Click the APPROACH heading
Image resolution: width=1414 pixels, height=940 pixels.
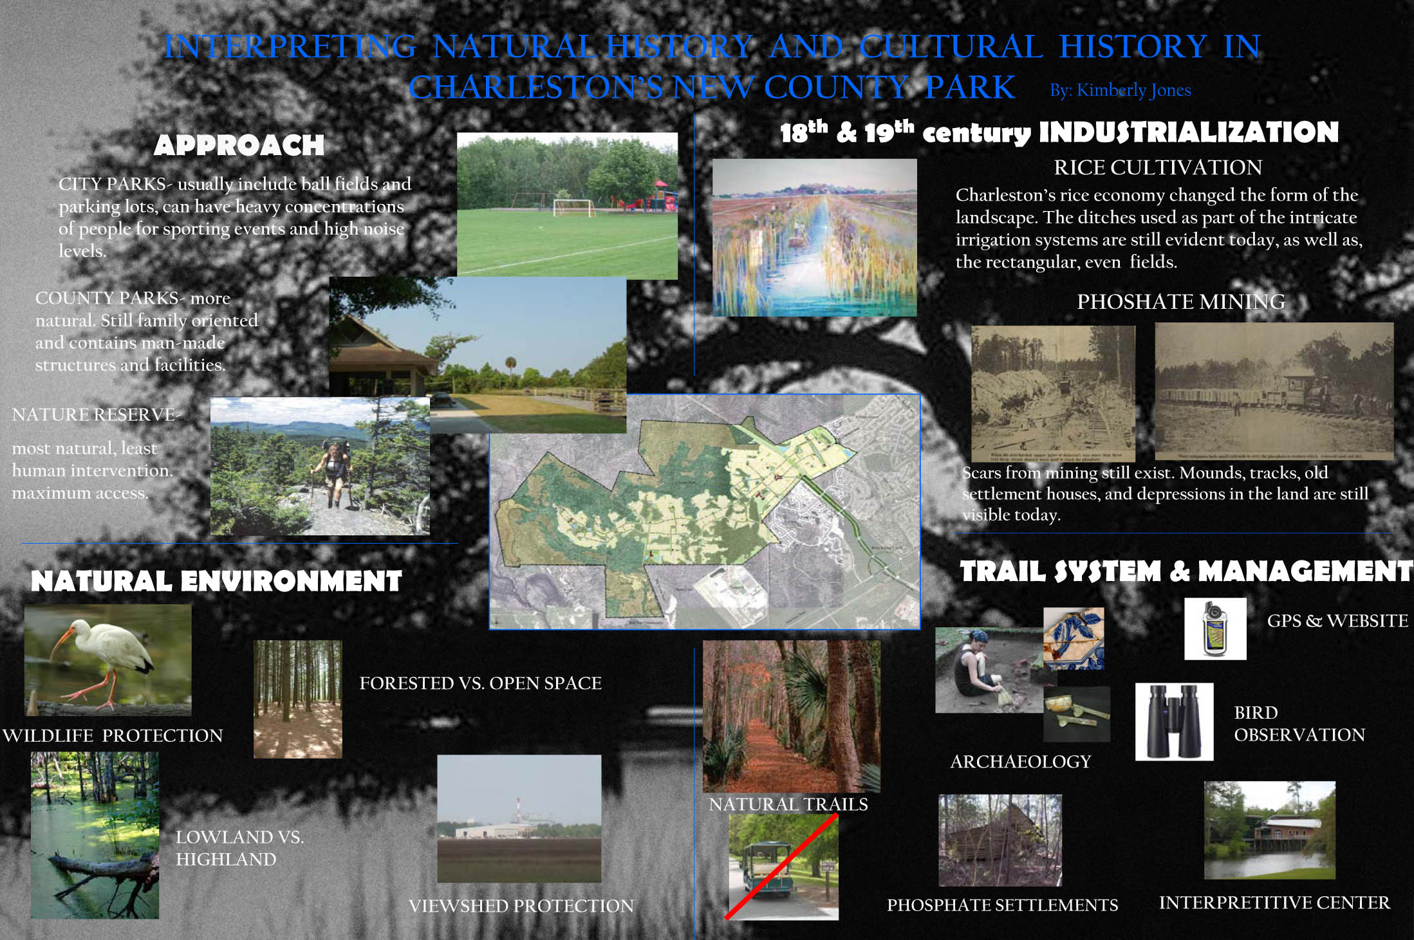coord(239,145)
